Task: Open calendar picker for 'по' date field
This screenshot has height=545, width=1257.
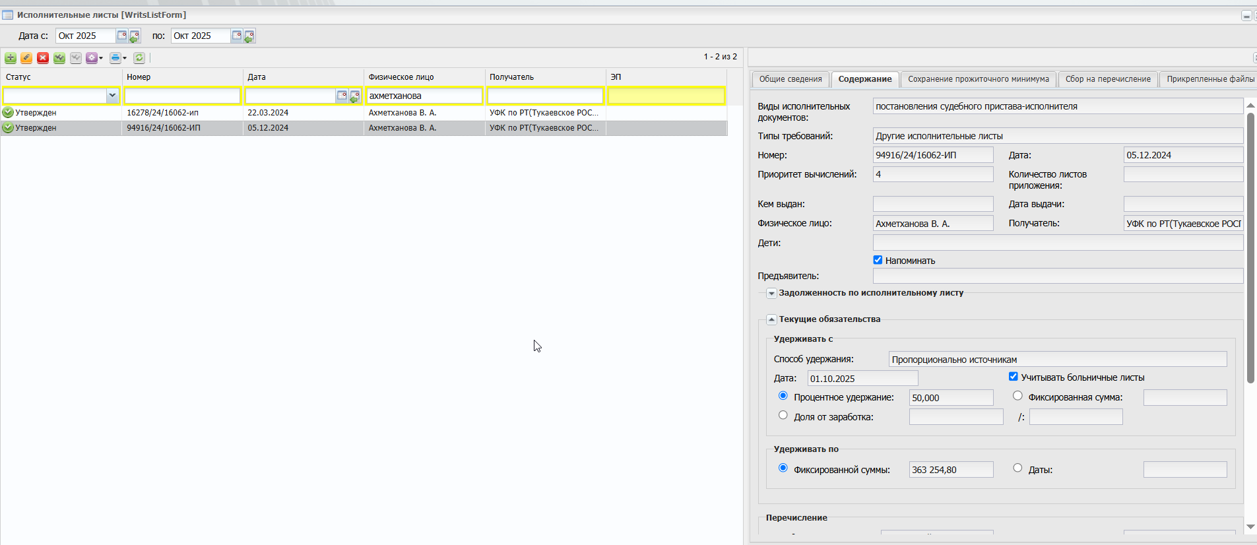Action: coord(237,36)
